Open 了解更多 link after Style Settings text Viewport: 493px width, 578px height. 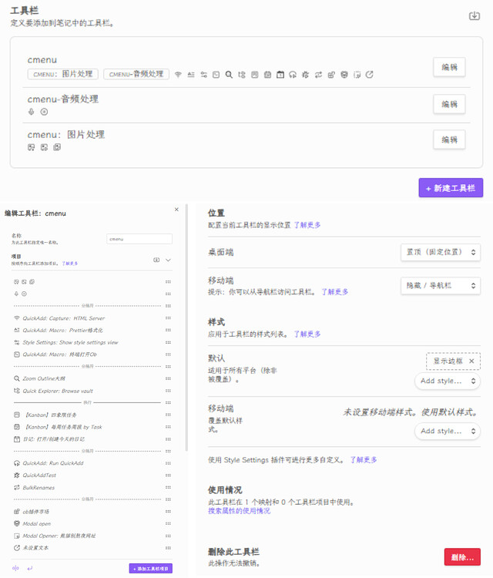[364, 459]
